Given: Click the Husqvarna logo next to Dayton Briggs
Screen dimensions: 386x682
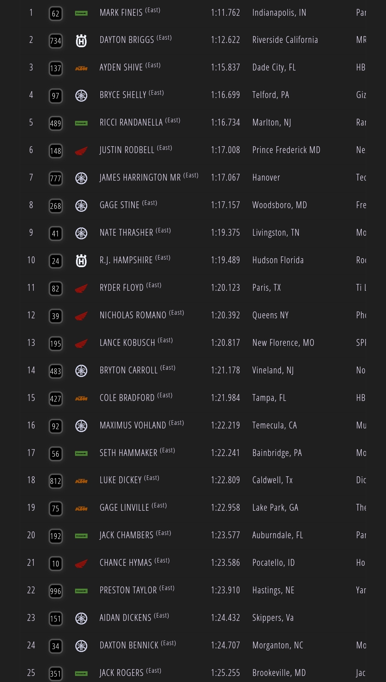Looking at the screenshot, I should point(81,41).
